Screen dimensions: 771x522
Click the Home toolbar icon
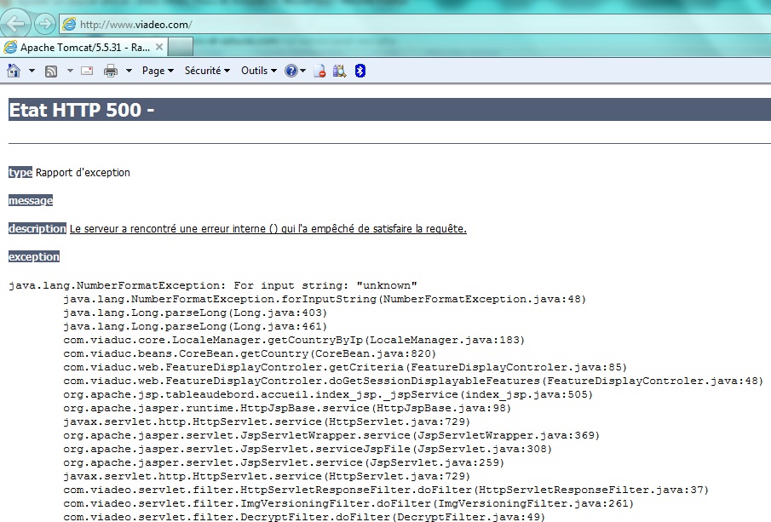tap(14, 71)
